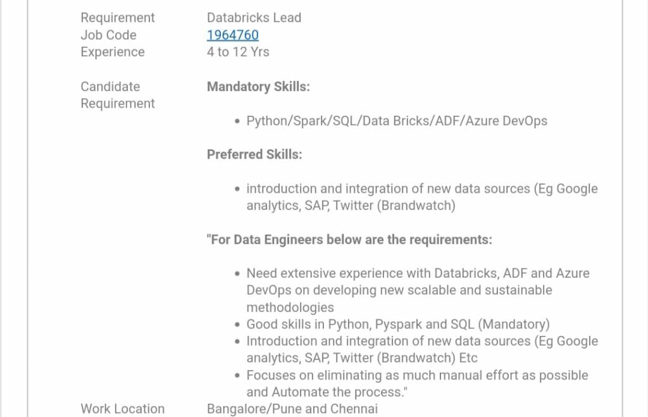This screenshot has height=417, width=648.
Task: Click the Python/Spark/SQL/Data Bricks skills line
Action: (397, 121)
